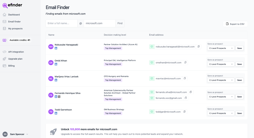254x138 pixels.
Task: Click the title GM Business Strategy
Action: pos(114,110)
